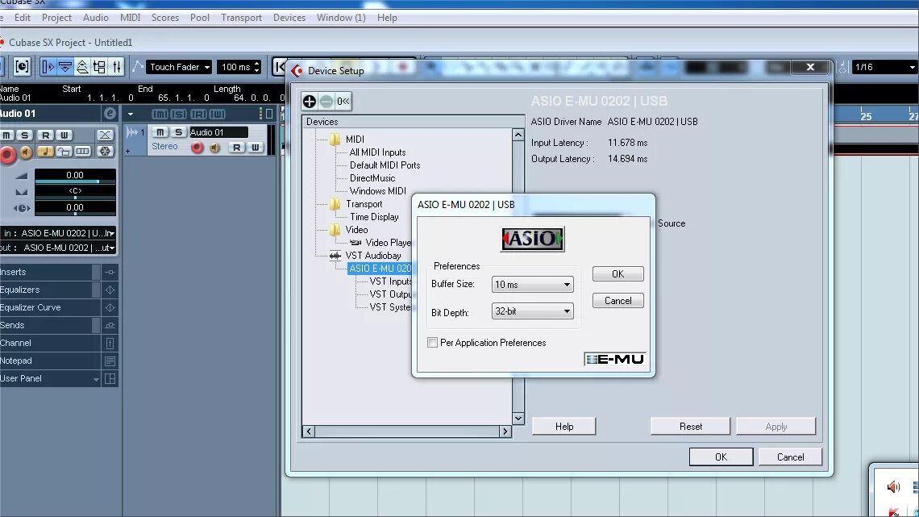
Task: Click the system tray volume speaker icon
Action: [x=893, y=486]
